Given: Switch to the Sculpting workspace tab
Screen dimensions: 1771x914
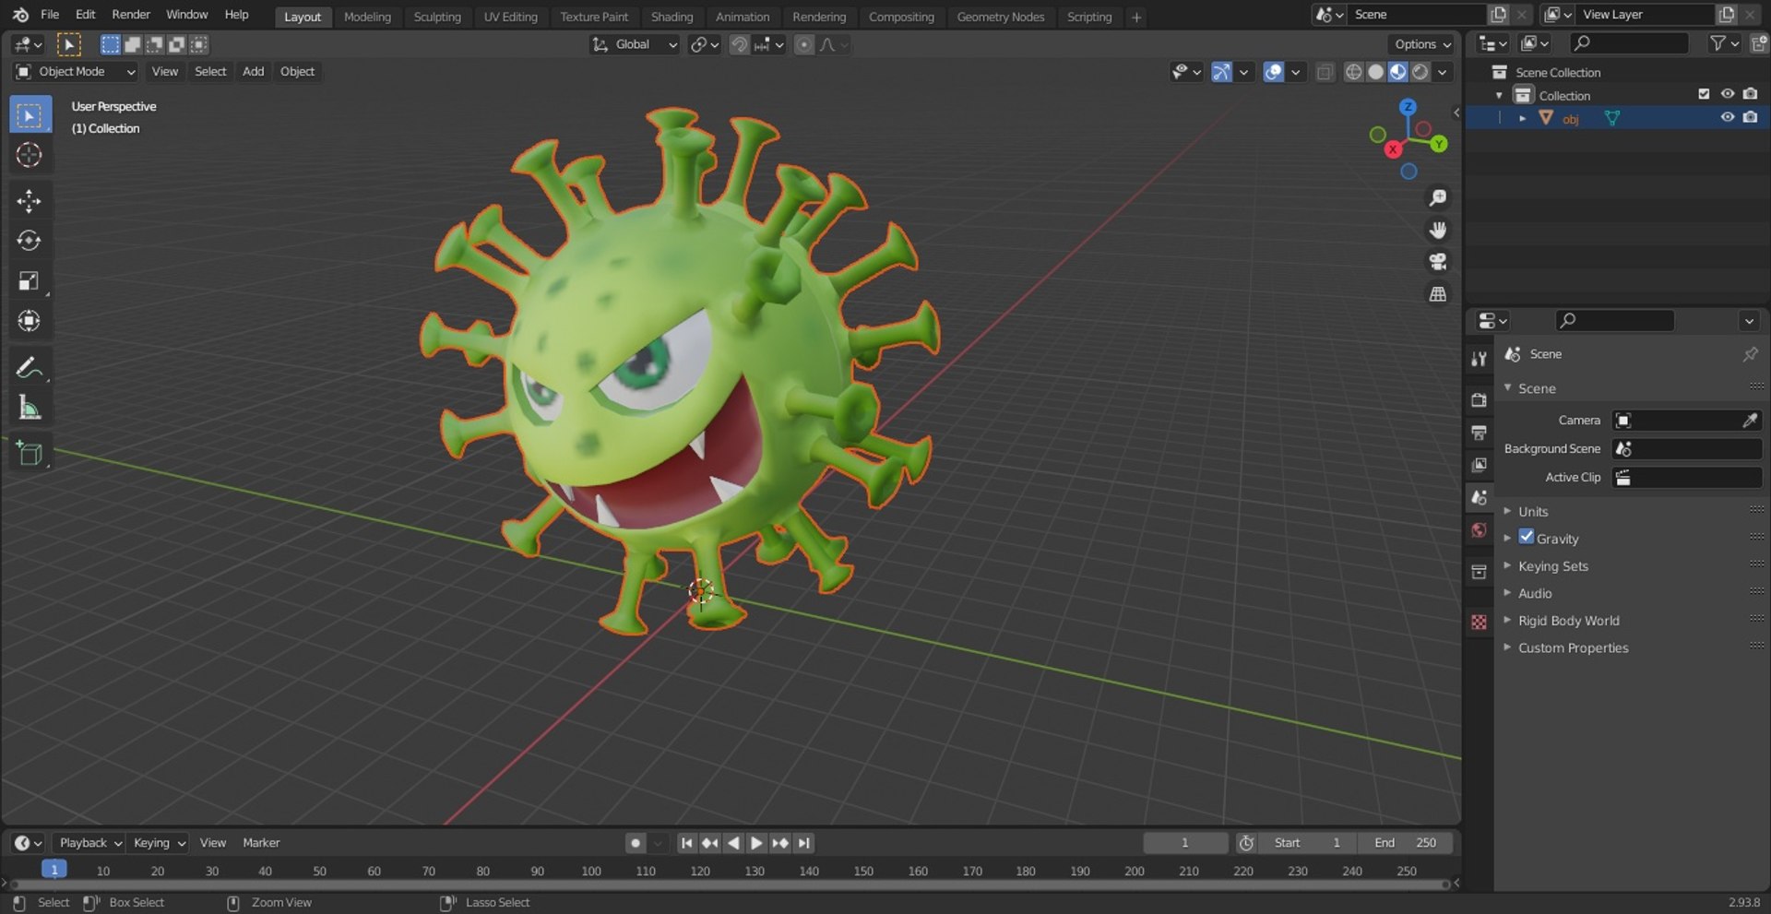Looking at the screenshot, I should [437, 17].
